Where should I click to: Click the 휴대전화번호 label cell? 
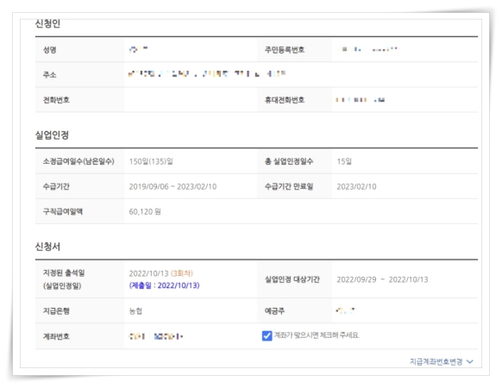(x=294, y=100)
